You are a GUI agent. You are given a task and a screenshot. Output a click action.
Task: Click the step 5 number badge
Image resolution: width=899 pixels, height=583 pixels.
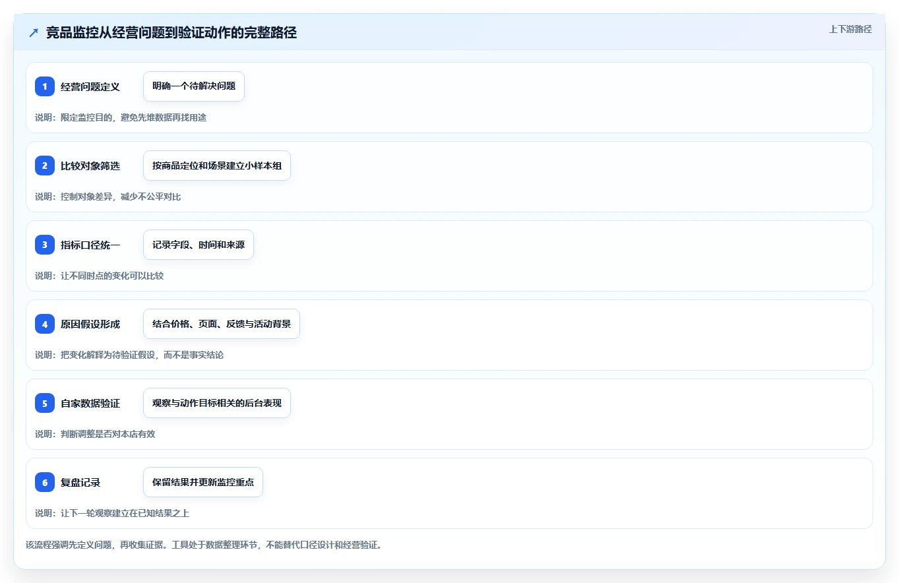(x=45, y=403)
